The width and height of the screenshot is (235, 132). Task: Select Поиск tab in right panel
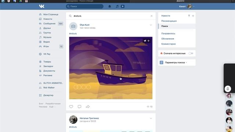point(177,26)
